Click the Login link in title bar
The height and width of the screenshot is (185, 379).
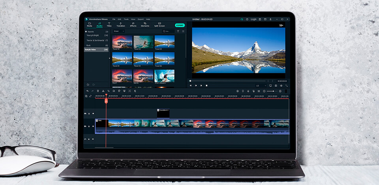click(253, 19)
